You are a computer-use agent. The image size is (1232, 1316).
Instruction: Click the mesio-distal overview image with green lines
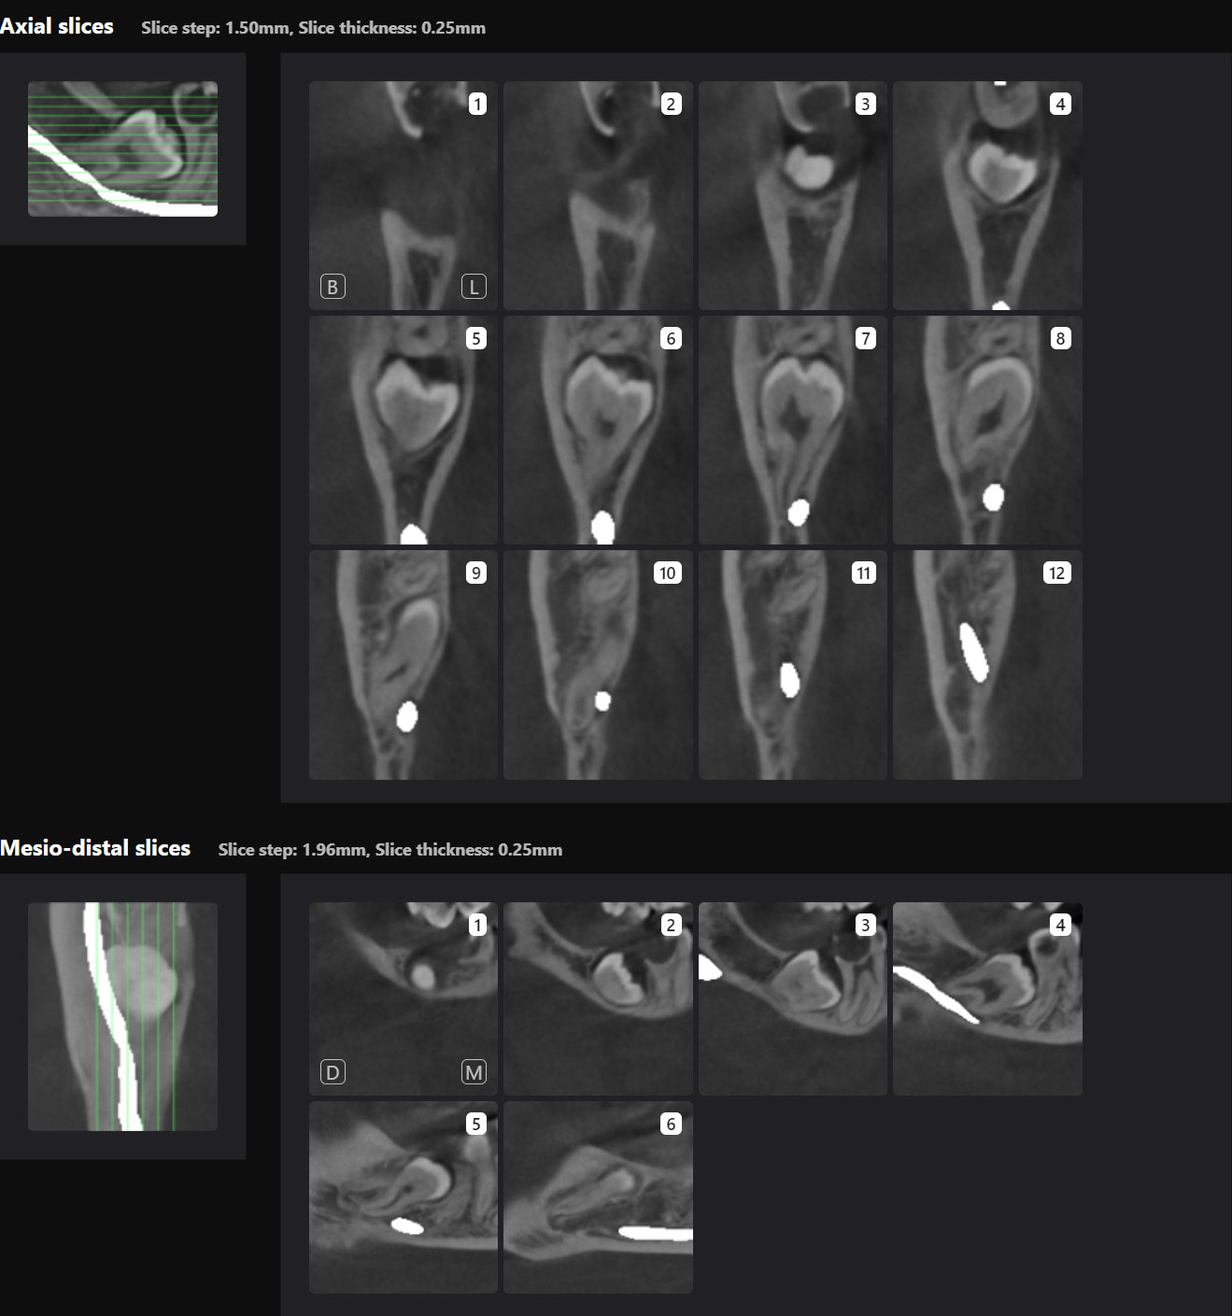122,1017
